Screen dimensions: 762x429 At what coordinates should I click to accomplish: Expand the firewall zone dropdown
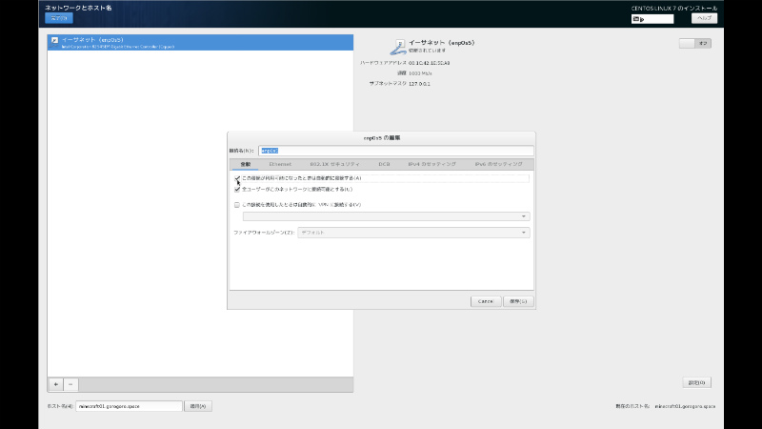[x=413, y=232]
